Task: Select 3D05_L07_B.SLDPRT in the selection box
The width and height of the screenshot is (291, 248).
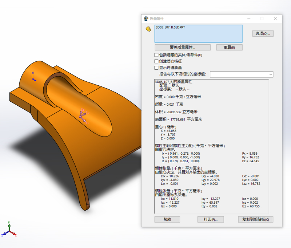Action: 170,27
